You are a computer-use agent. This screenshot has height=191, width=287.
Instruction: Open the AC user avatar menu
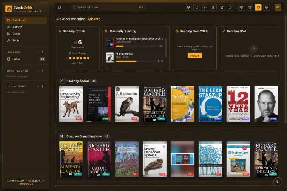(278, 7)
